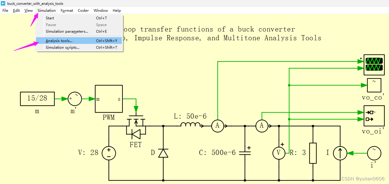
Task: Open the Format menu
Action: click(x=67, y=10)
